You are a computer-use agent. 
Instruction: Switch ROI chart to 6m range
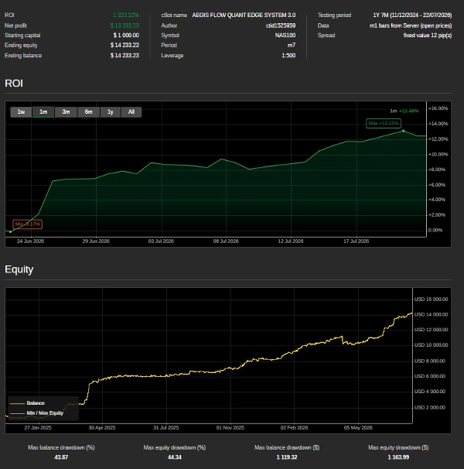(88, 112)
